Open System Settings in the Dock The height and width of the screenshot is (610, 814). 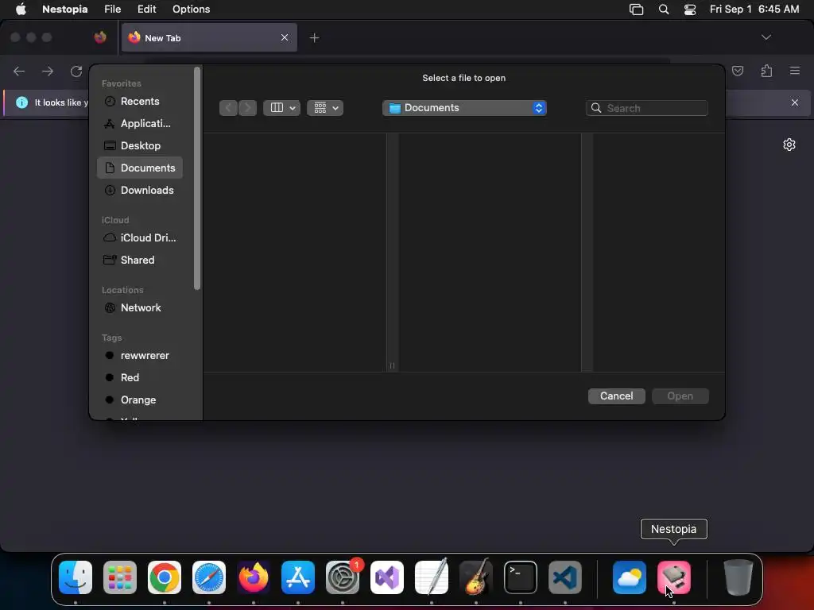pos(343,577)
